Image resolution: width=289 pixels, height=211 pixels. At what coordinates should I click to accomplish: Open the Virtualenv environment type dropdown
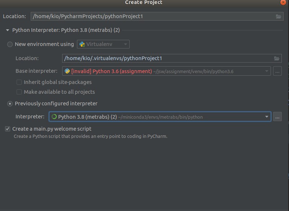103,44
